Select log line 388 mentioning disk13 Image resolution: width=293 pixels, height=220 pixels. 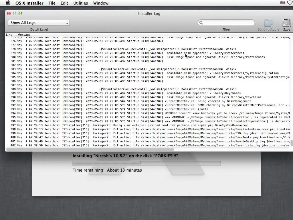148,89
